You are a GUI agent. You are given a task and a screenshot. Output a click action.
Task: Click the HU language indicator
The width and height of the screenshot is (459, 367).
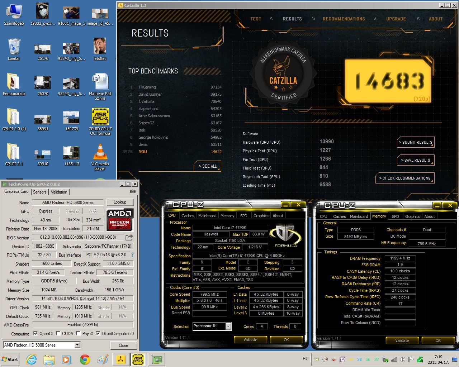click(306, 359)
